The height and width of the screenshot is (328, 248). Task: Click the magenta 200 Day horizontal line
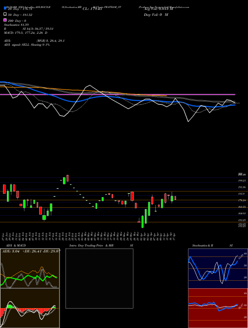(118, 94)
